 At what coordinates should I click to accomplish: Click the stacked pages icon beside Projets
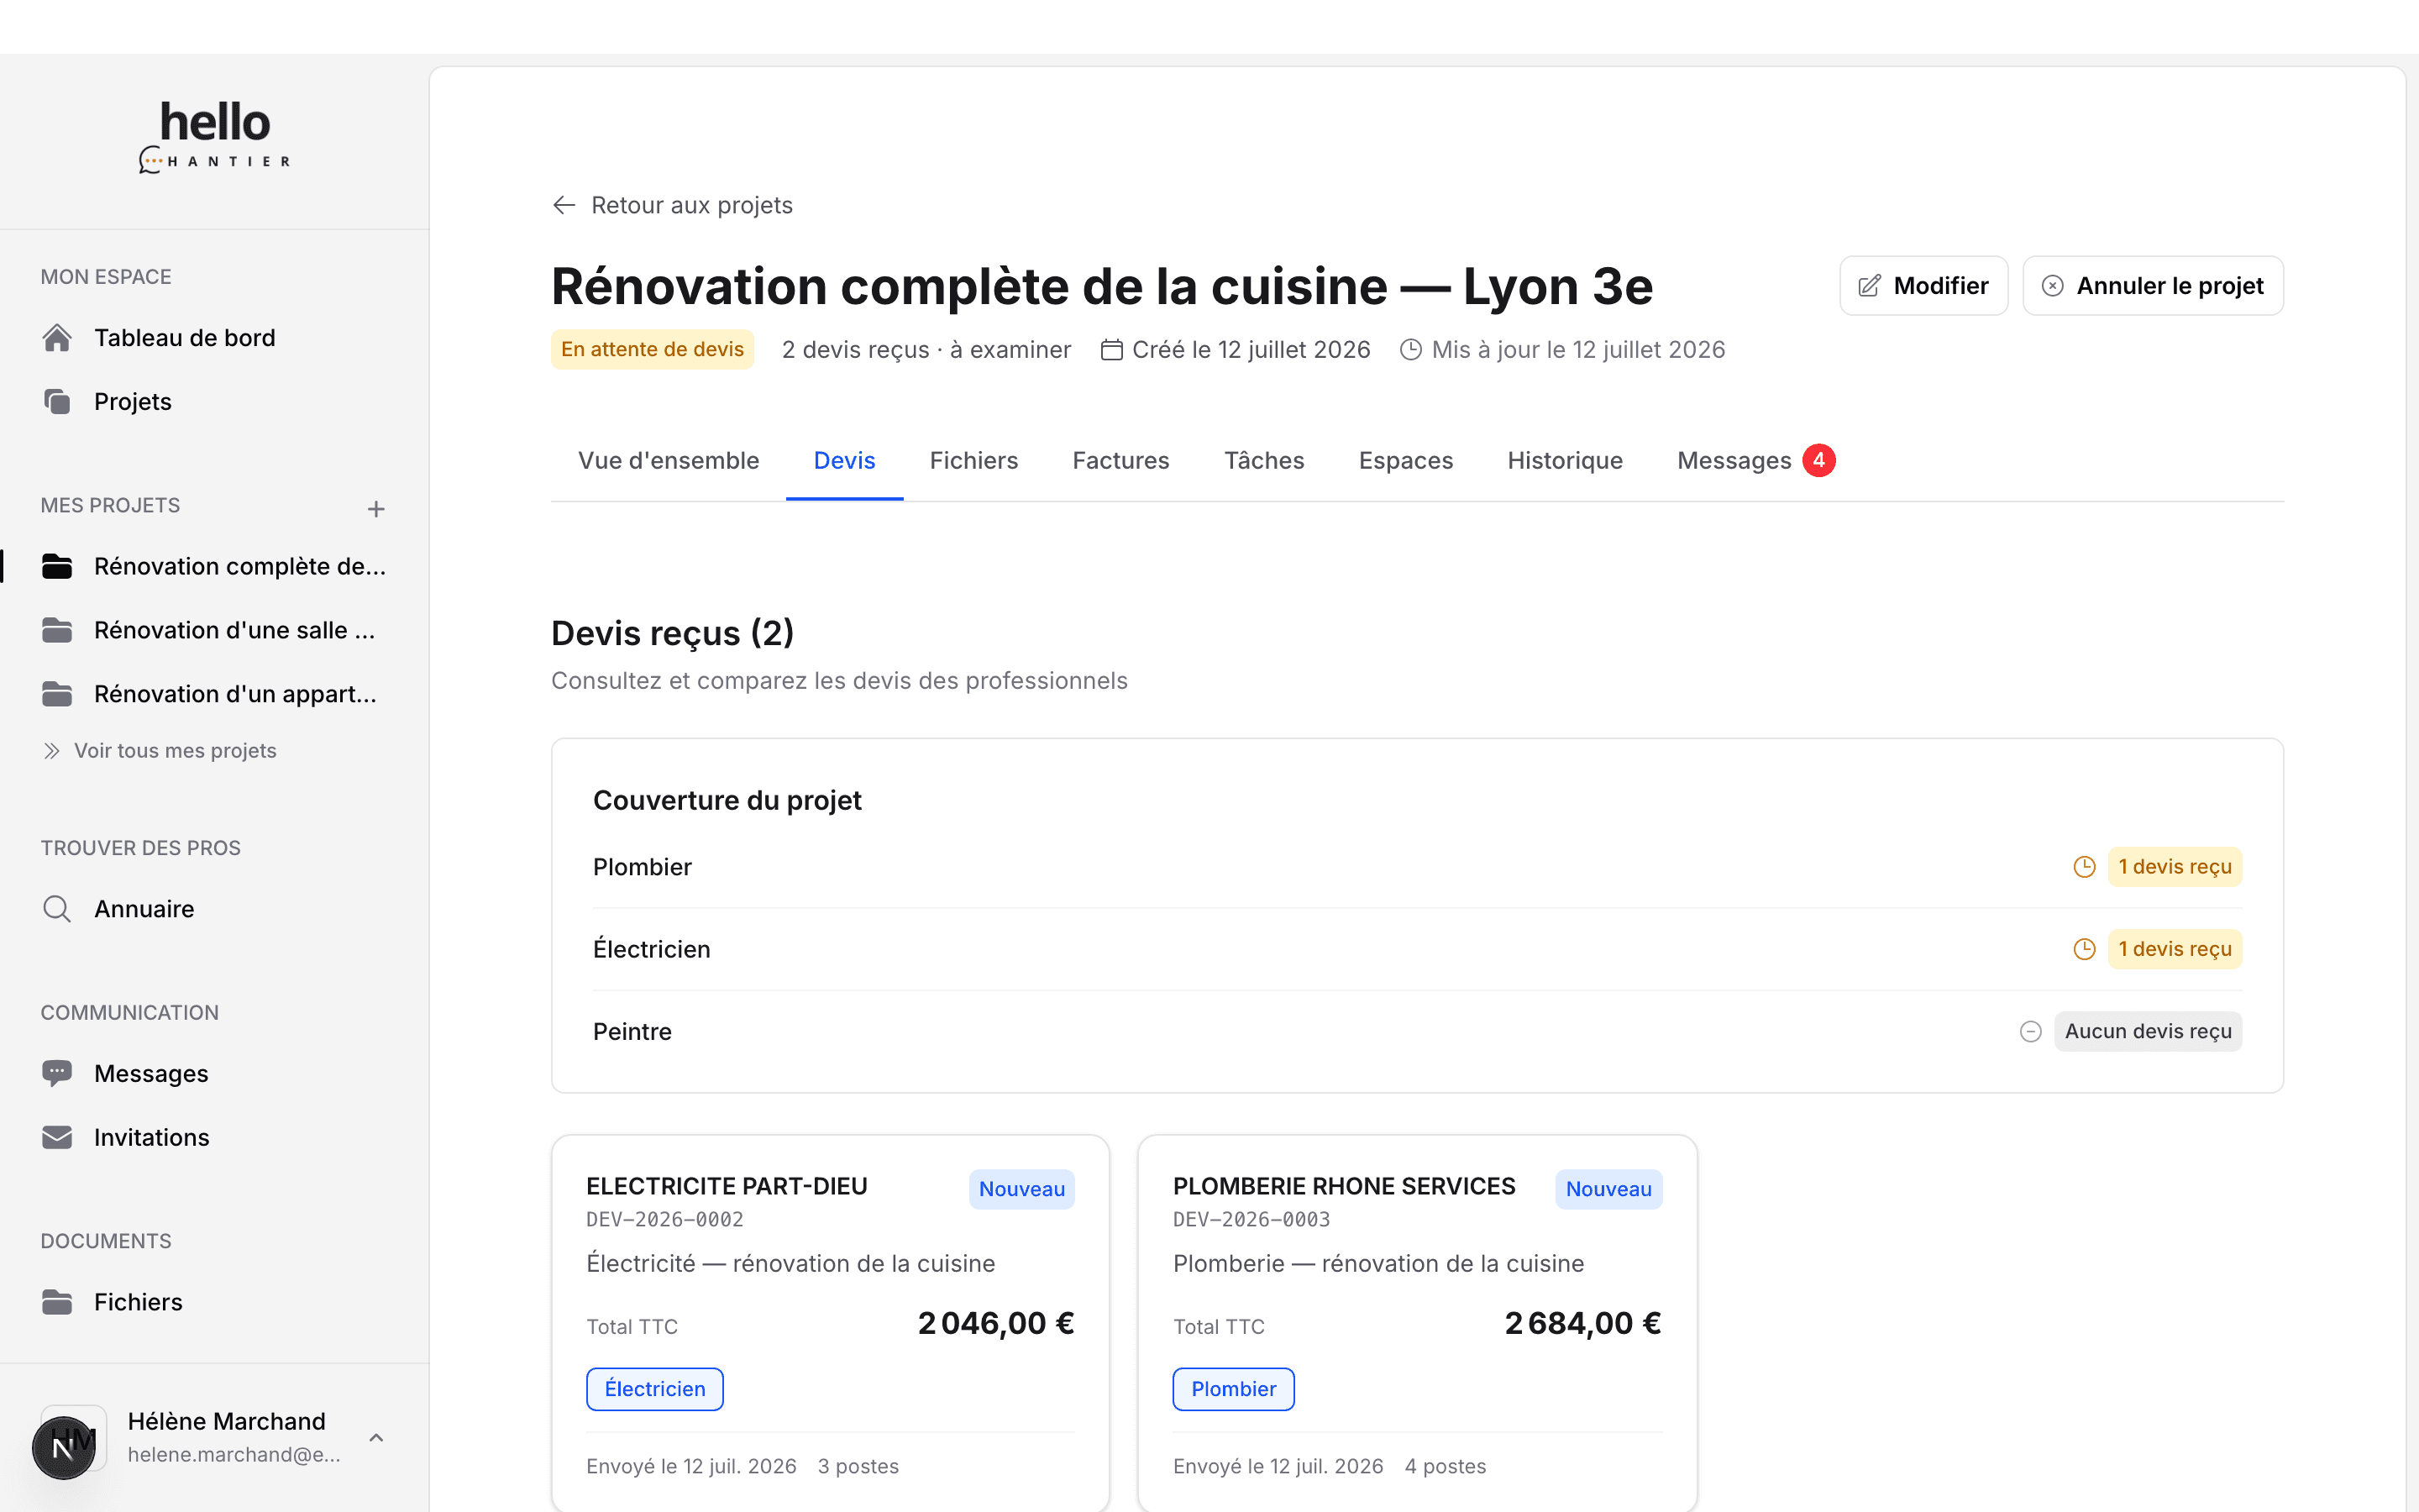[x=57, y=402]
